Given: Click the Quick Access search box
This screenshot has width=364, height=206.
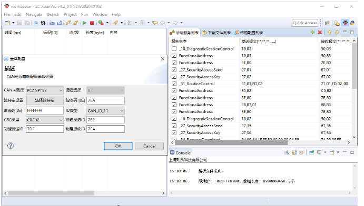Looking at the screenshot, I should point(305,23).
